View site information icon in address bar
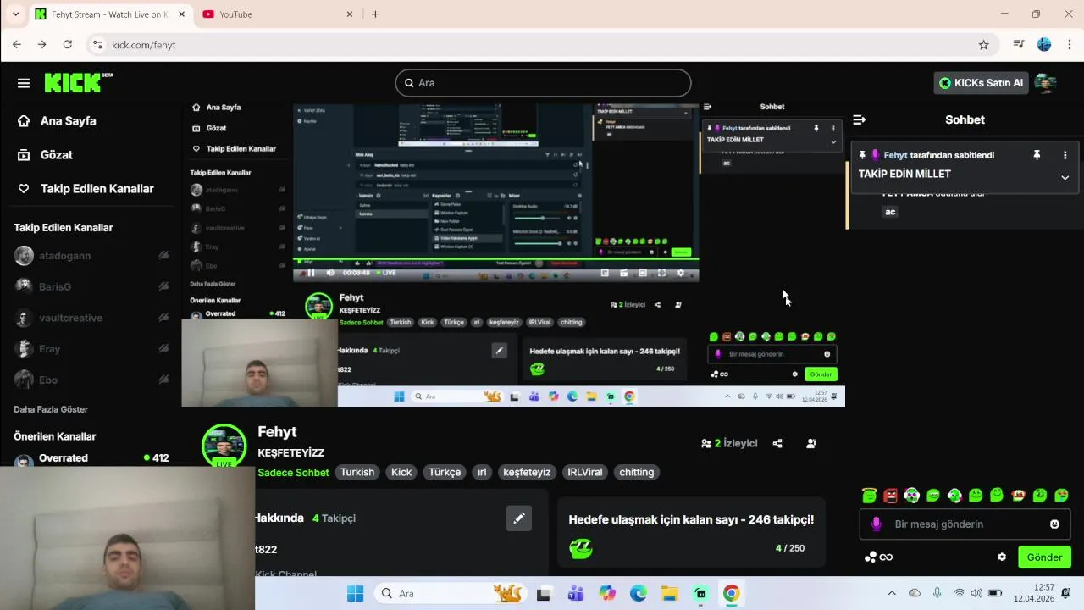Viewport: 1084px width, 610px height. [x=97, y=45]
